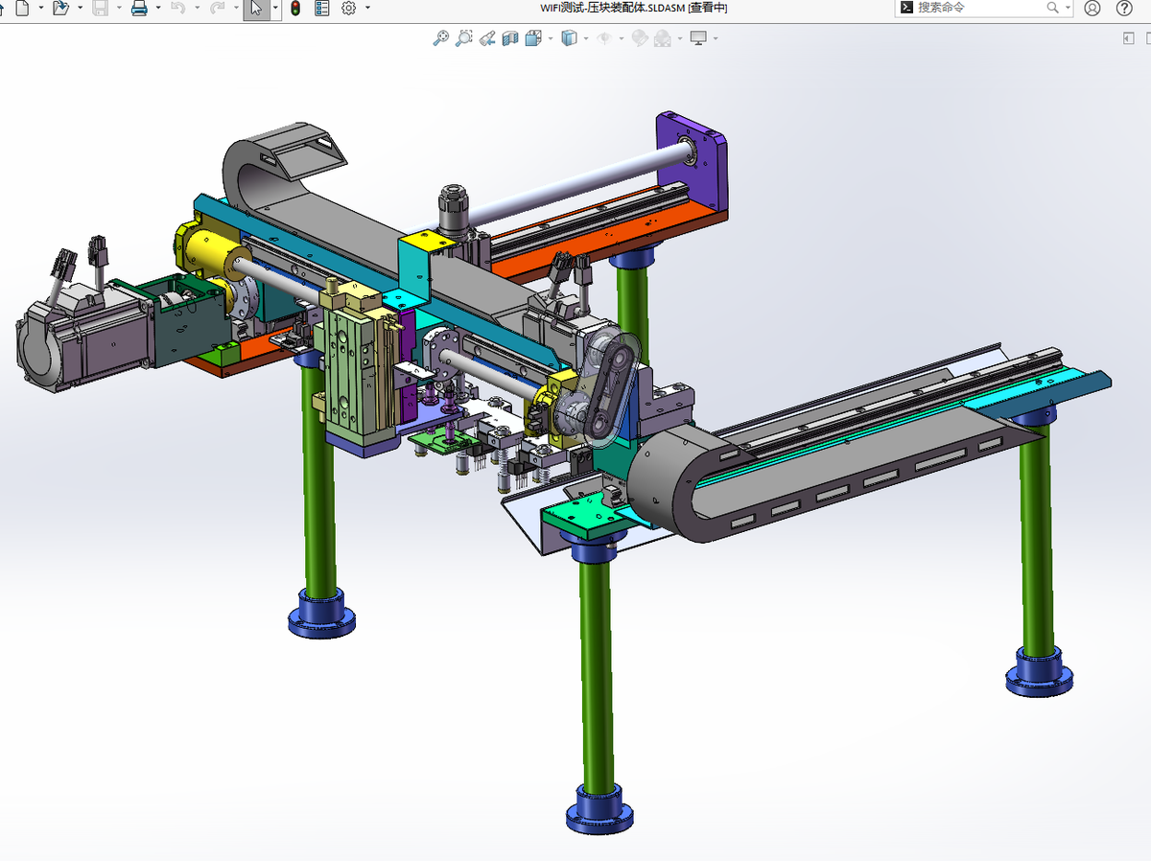Select the arrow Select tool
The image size is (1151, 861).
pyautogui.click(x=255, y=9)
